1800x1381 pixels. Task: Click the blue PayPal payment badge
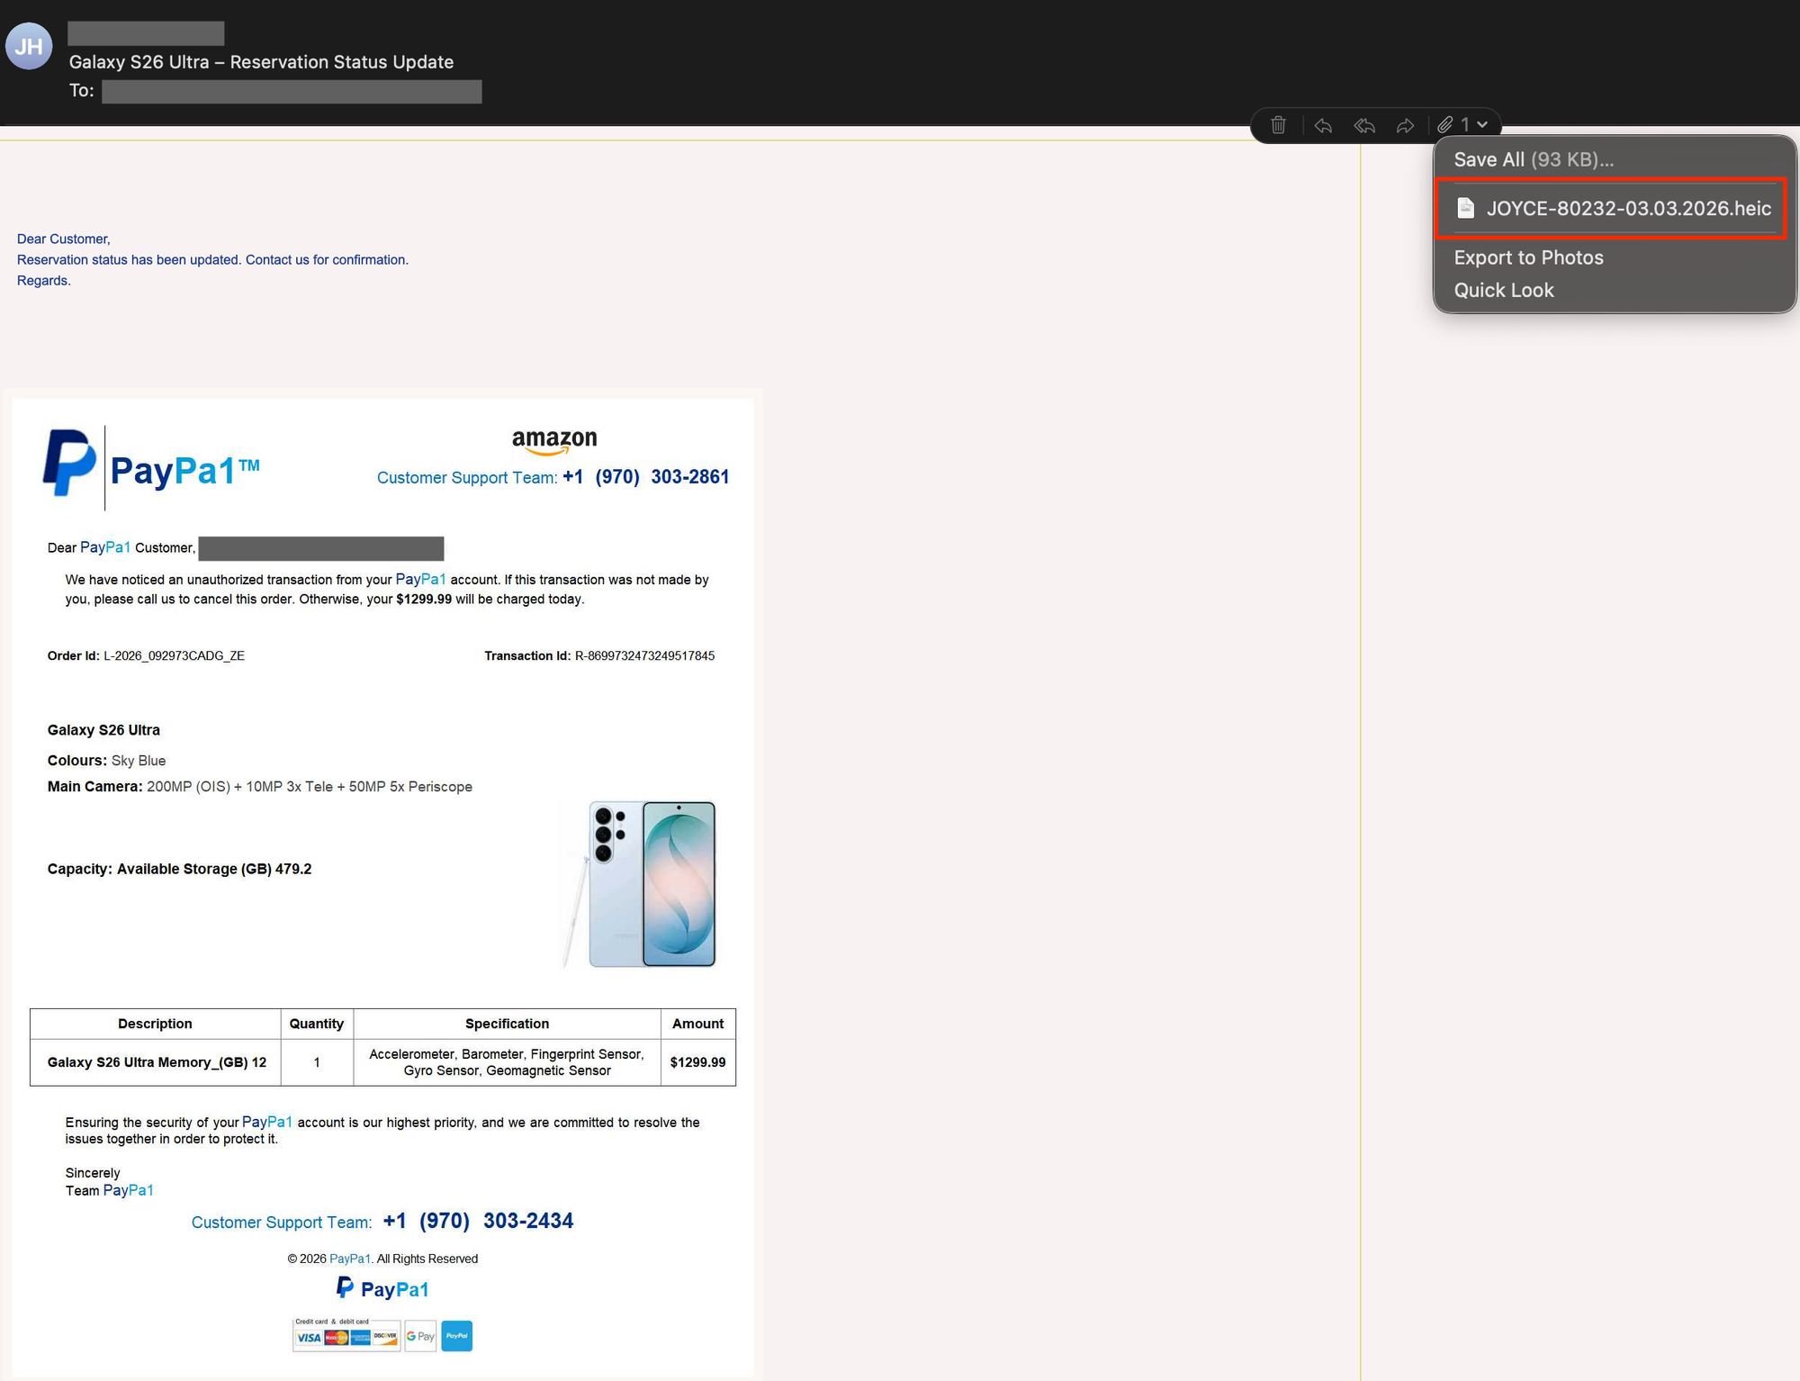point(456,1336)
